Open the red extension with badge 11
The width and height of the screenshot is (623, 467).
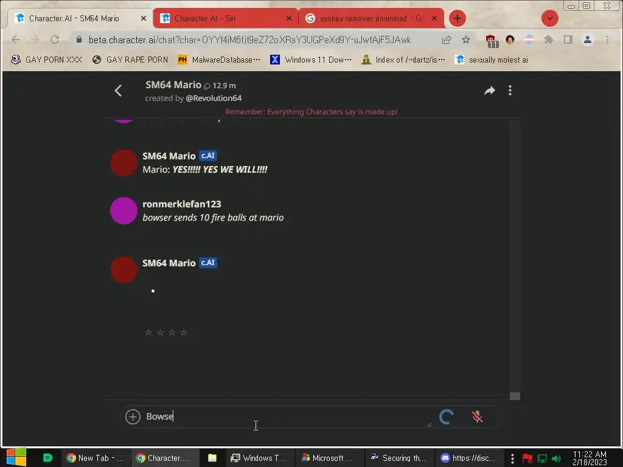click(x=492, y=41)
